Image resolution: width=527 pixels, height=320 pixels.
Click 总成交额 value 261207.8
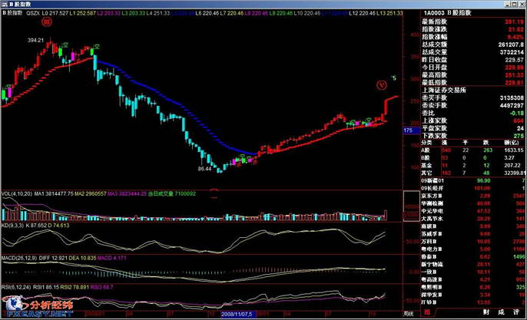[511, 45]
